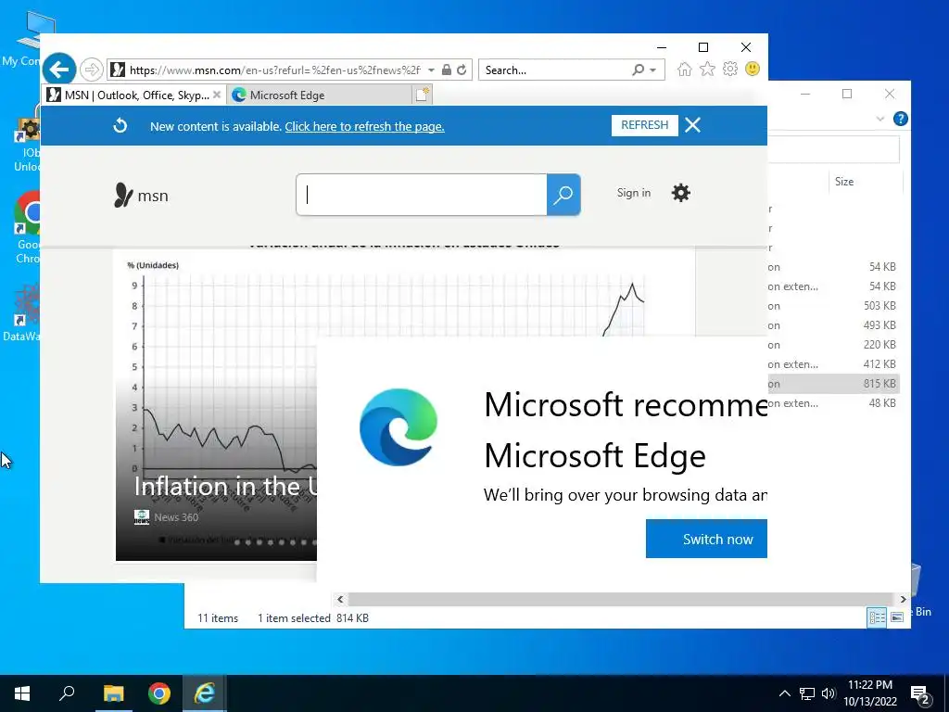Click File Explorer horizontal scrollbar right arrow
This screenshot has height=712, width=949.
pyautogui.click(x=903, y=600)
